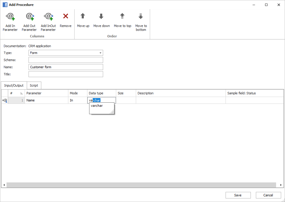Click the Save button
Screen dimensions: 285x202
238,195
